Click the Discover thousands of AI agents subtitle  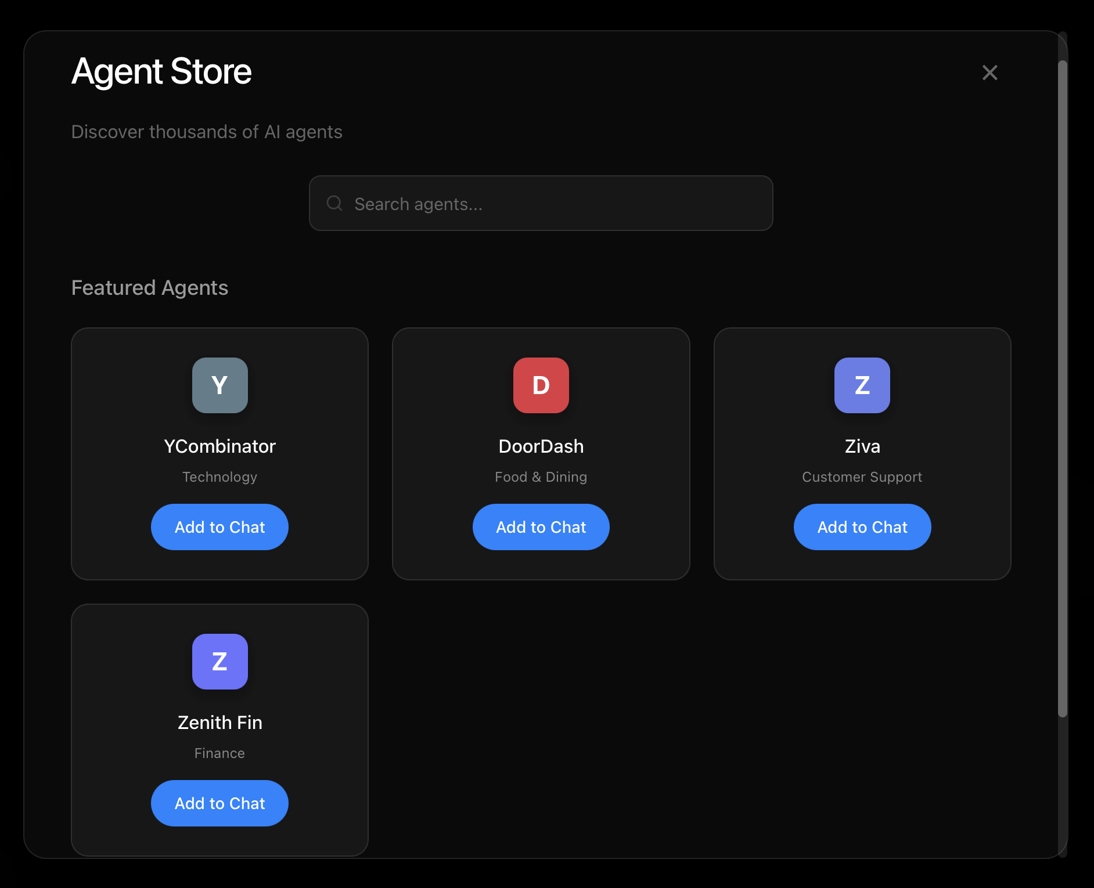click(207, 132)
